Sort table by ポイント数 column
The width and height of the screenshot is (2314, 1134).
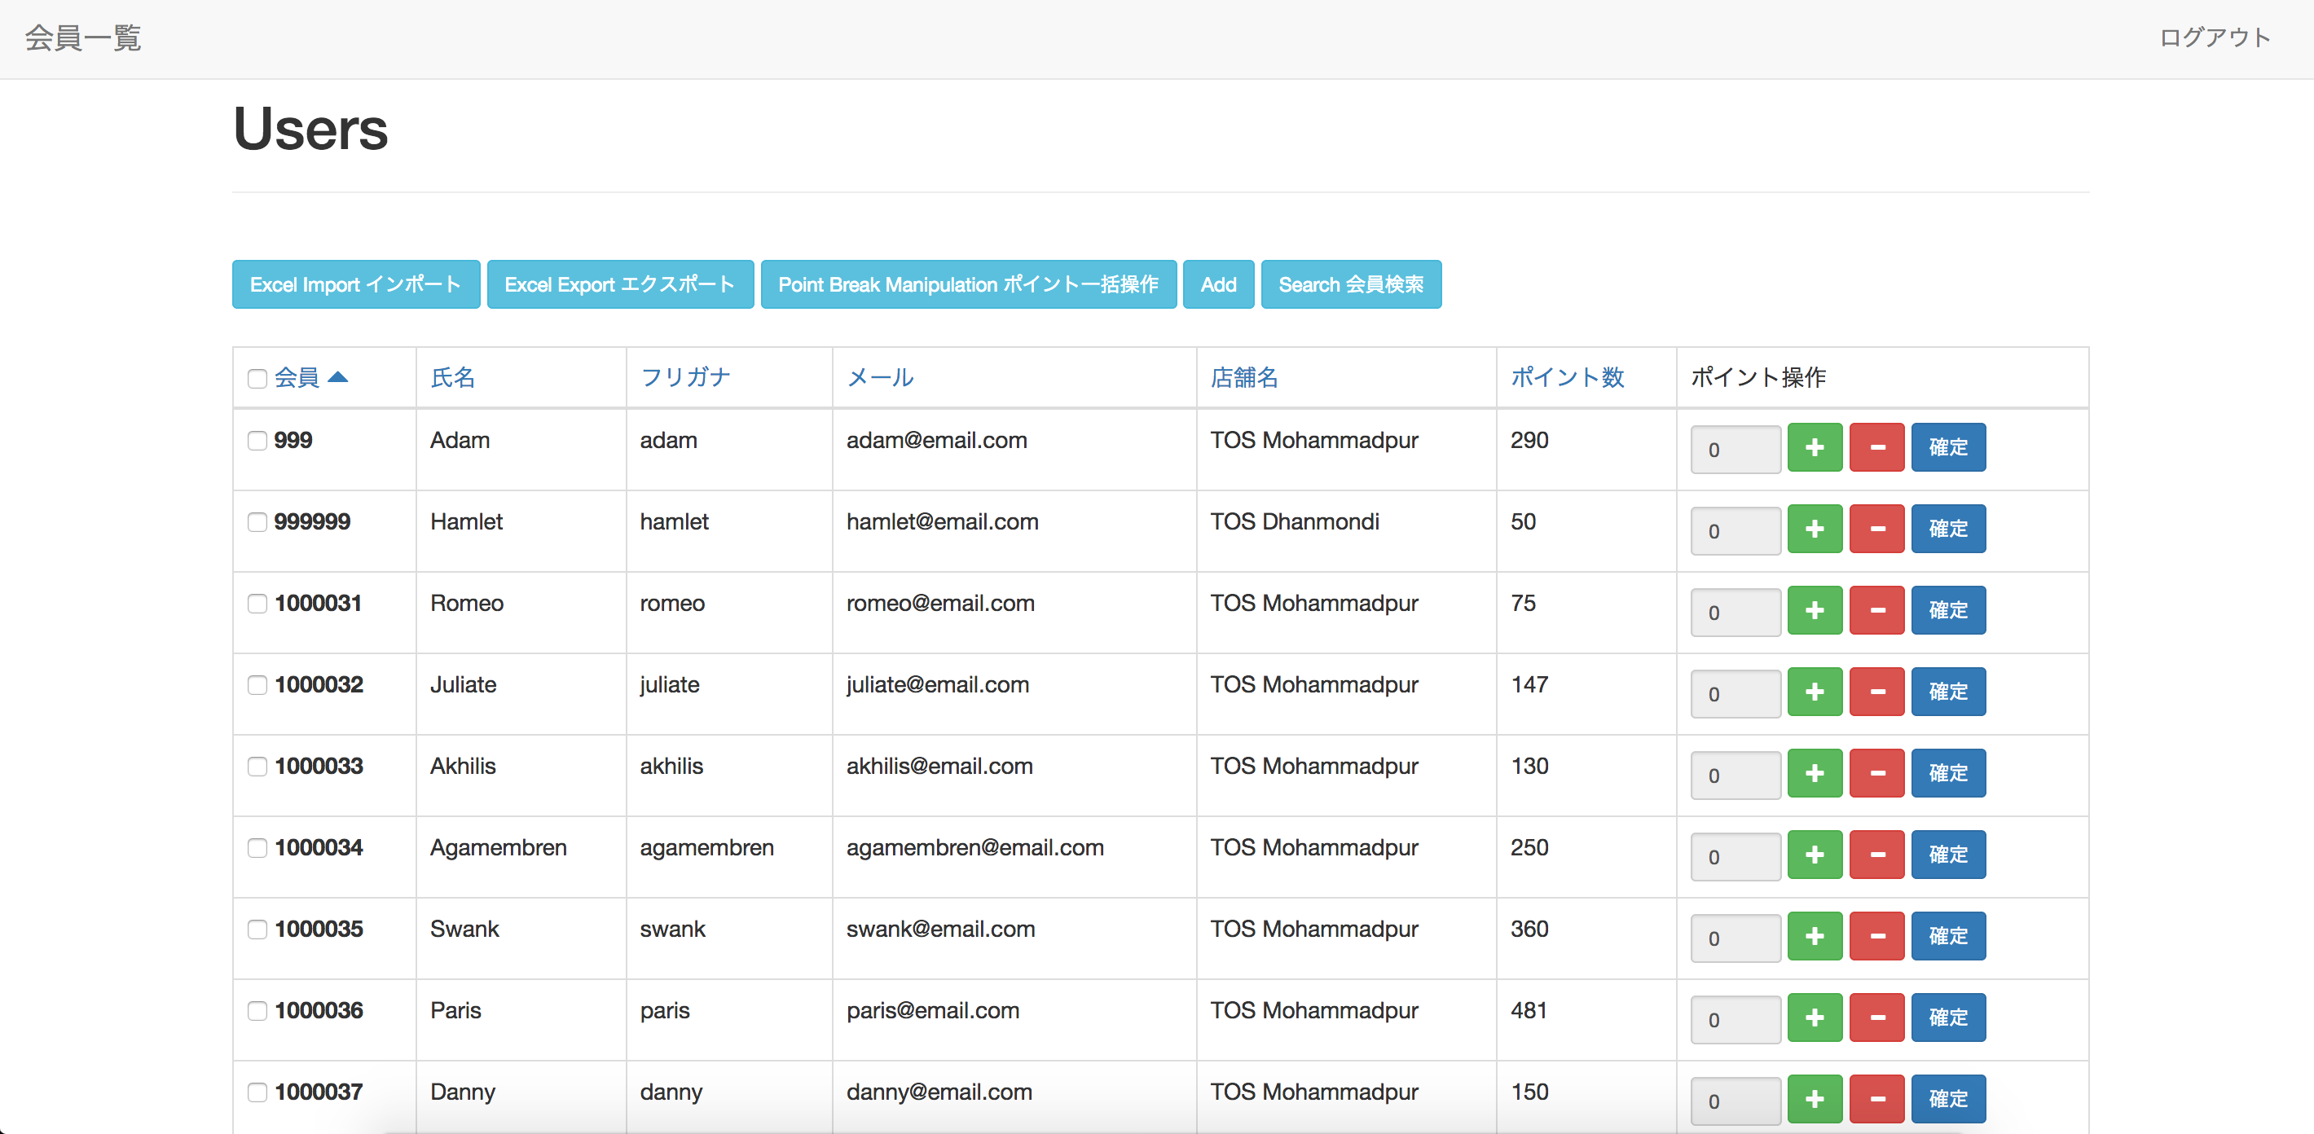[x=1568, y=377]
